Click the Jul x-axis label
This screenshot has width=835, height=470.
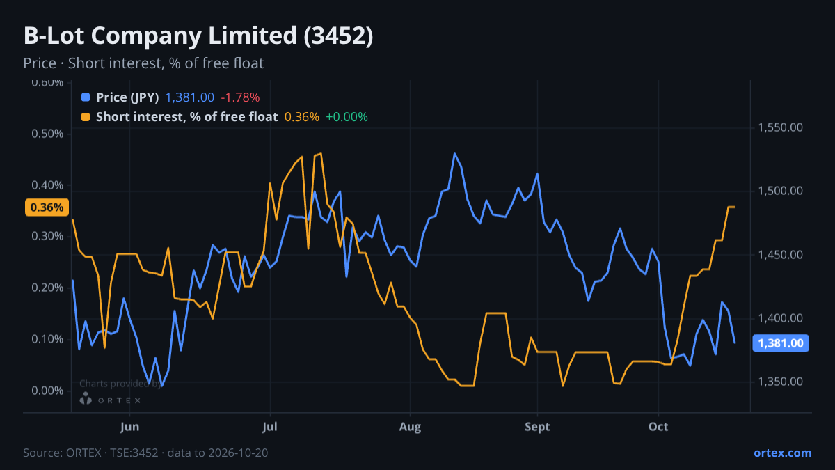coord(271,426)
